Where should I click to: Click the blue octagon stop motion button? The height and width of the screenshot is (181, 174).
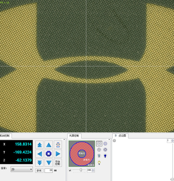click(48, 154)
